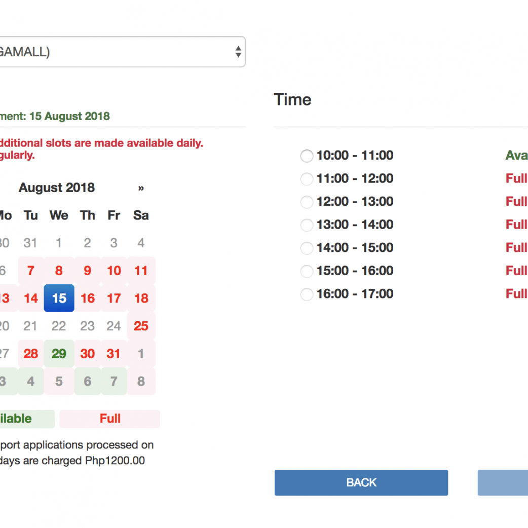Select August 31 in the calendar
The image size is (528, 528).
114,354
